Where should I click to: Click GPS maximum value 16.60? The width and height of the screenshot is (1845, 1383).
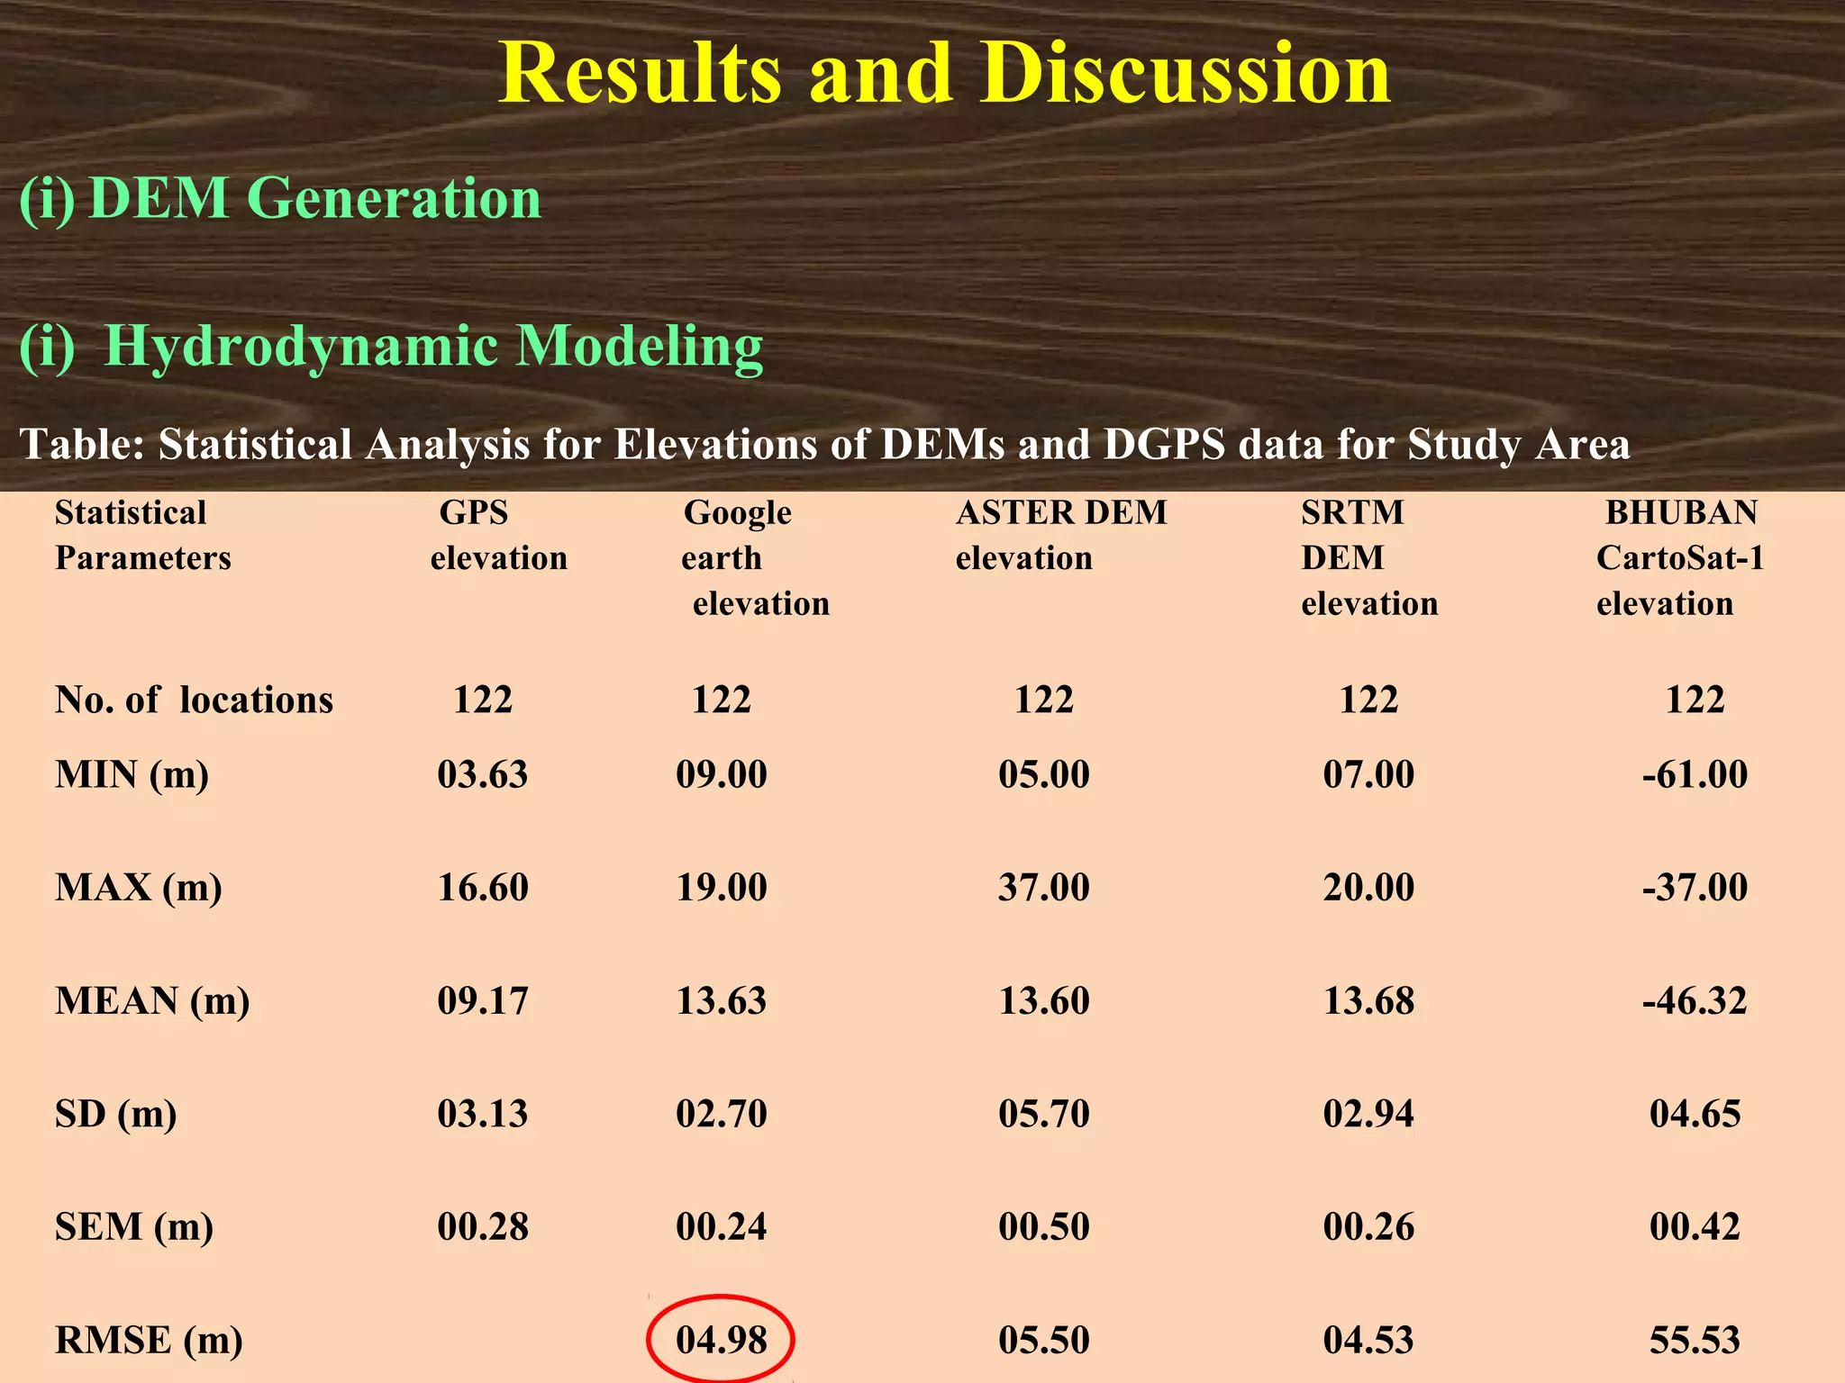483,889
